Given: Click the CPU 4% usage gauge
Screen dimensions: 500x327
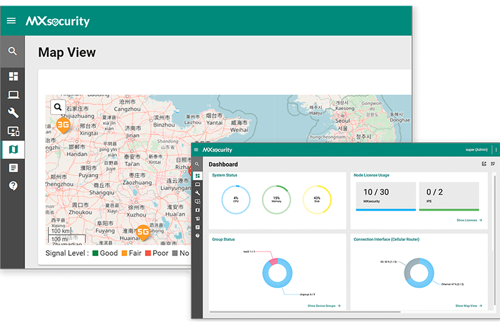Looking at the screenshot, I should coord(236,200).
